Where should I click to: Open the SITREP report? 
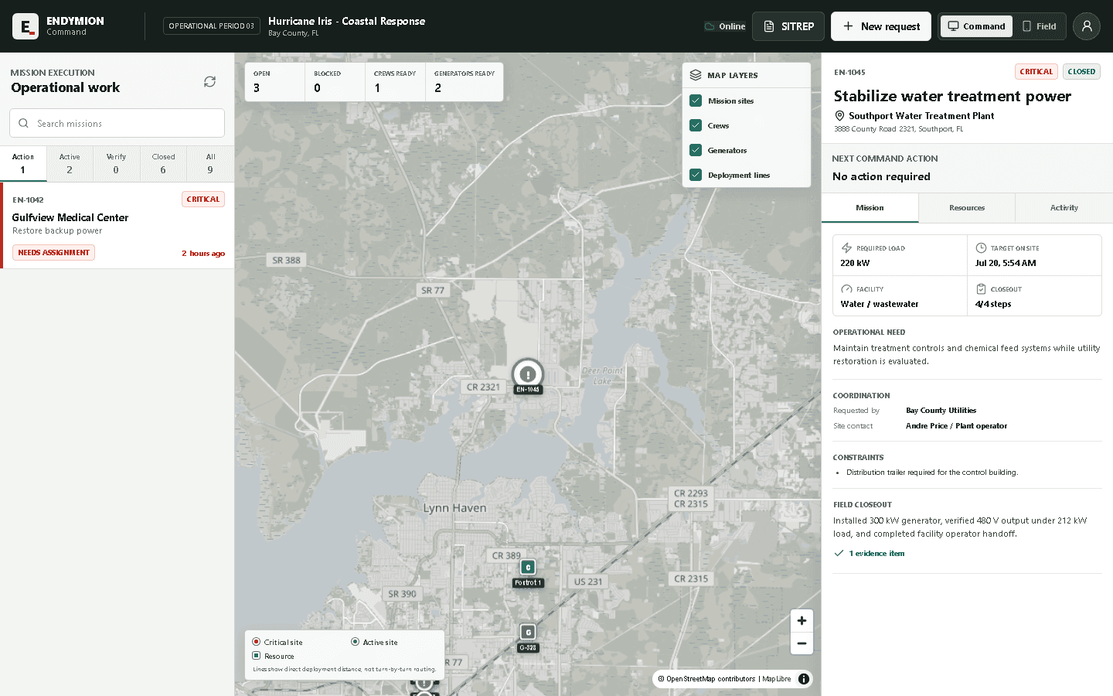[x=788, y=26]
